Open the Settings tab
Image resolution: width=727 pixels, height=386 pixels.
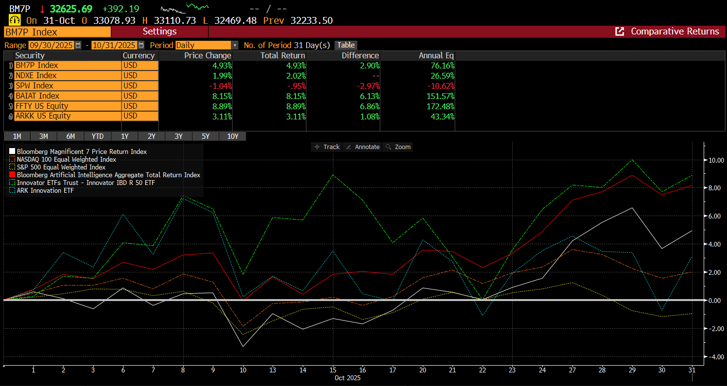[x=159, y=32]
